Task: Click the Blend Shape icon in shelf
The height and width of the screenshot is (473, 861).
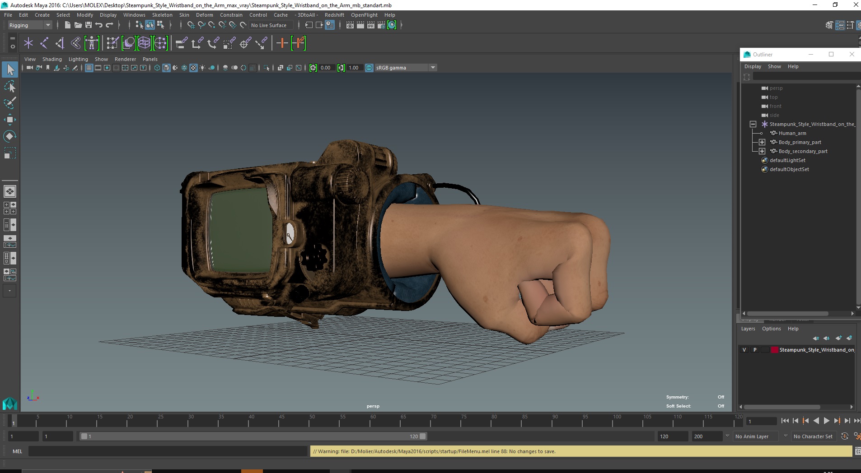Action: (128, 43)
